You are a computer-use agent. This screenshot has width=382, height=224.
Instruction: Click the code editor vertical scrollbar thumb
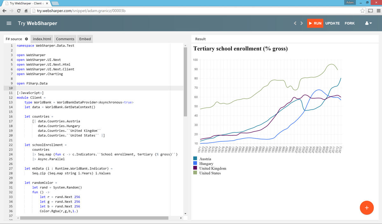click(185, 82)
